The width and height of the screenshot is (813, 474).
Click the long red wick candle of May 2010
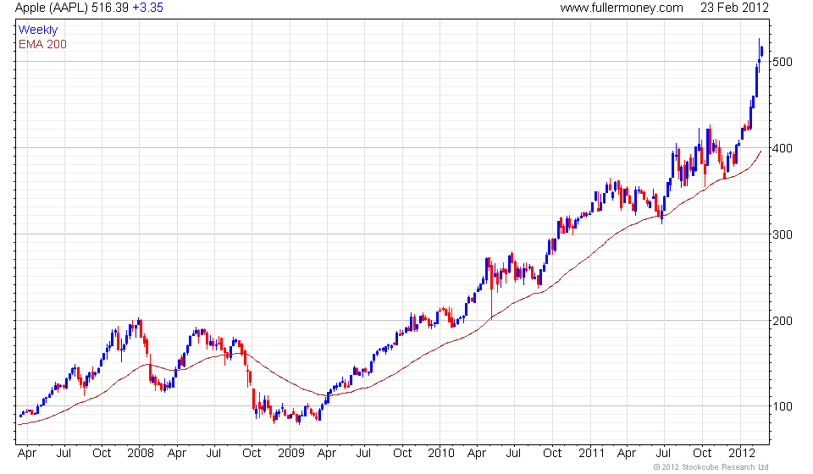(x=491, y=290)
